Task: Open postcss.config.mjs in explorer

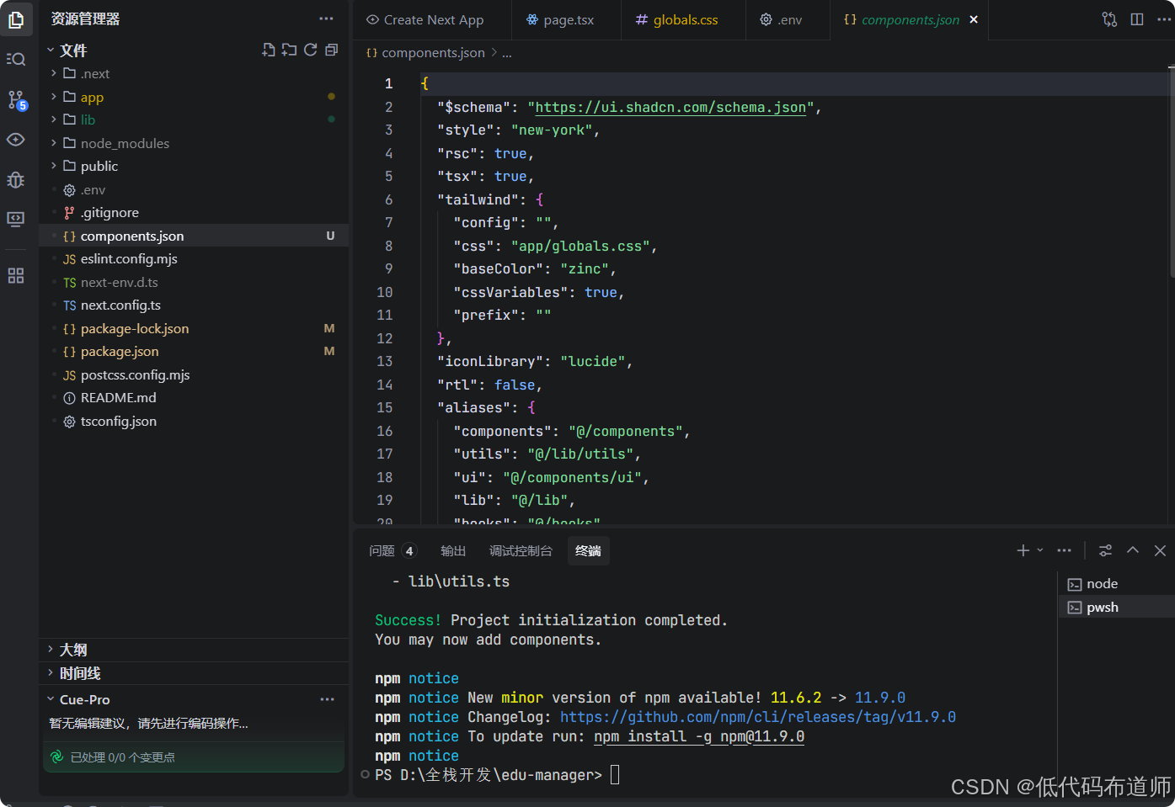Action: [x=194, y=375]
